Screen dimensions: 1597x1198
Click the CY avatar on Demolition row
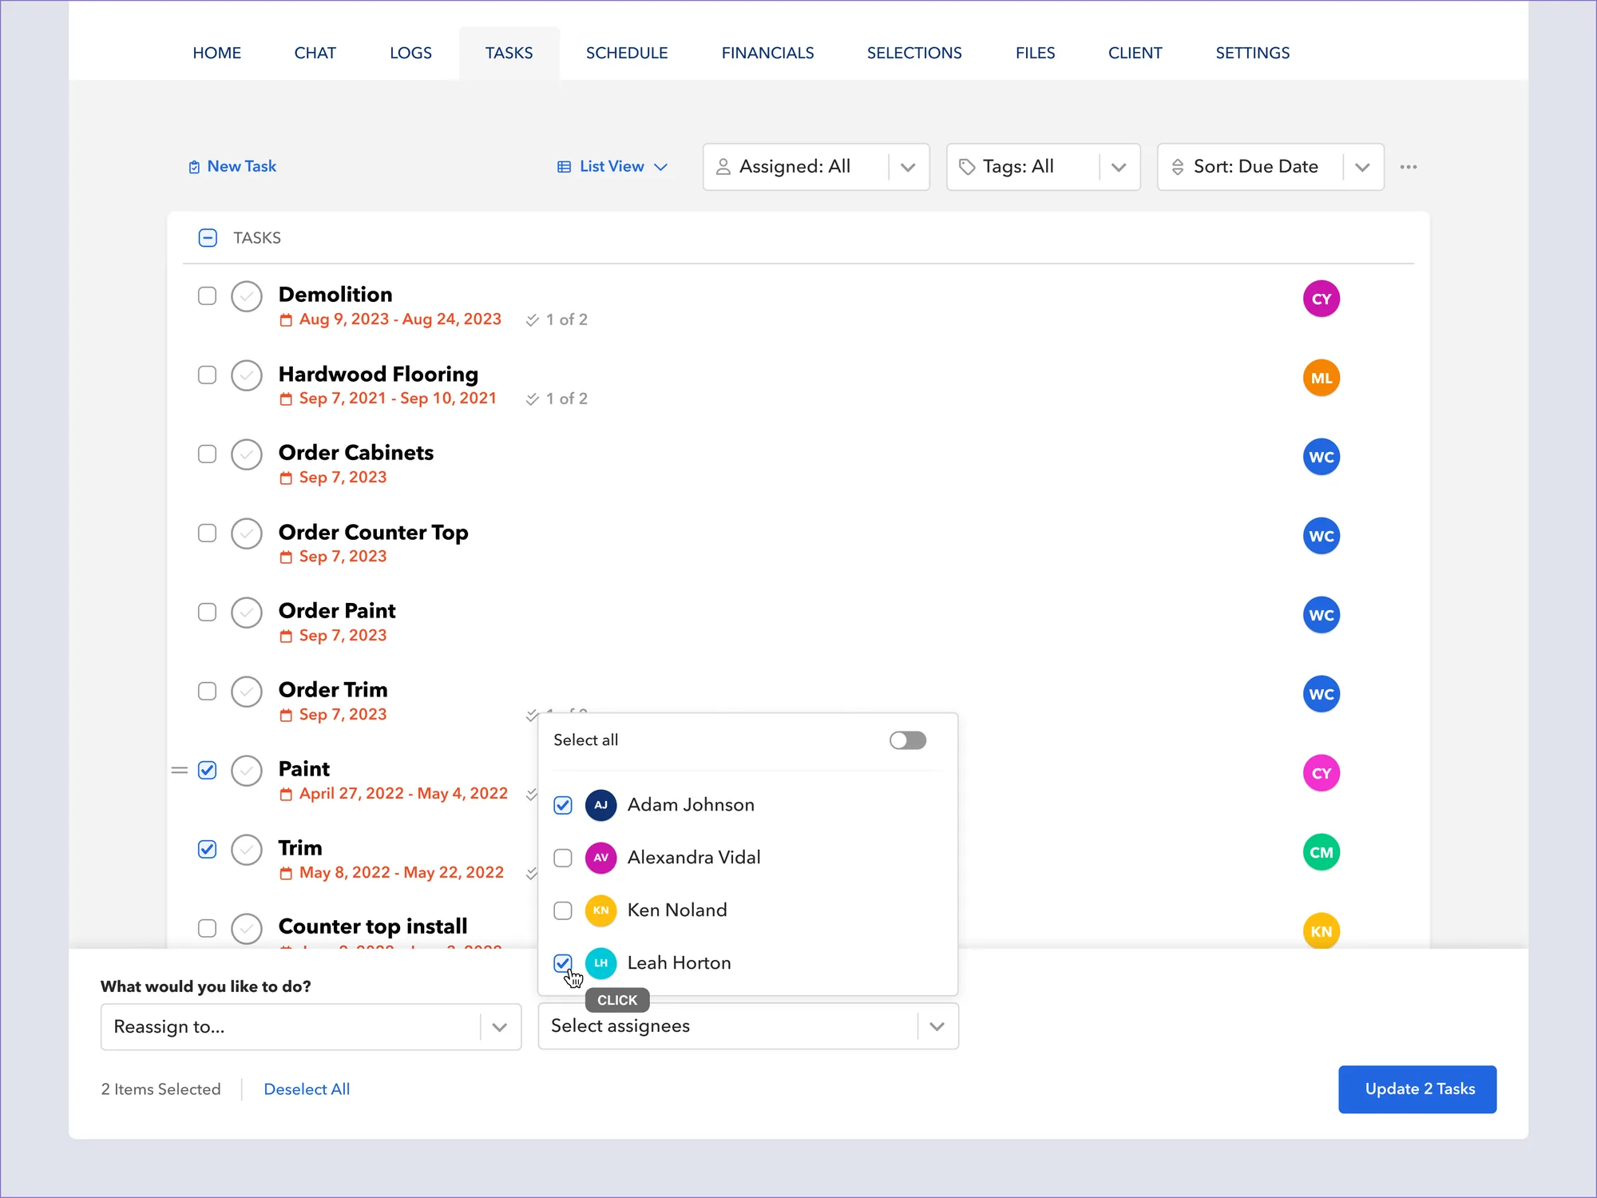[1321, 299]
